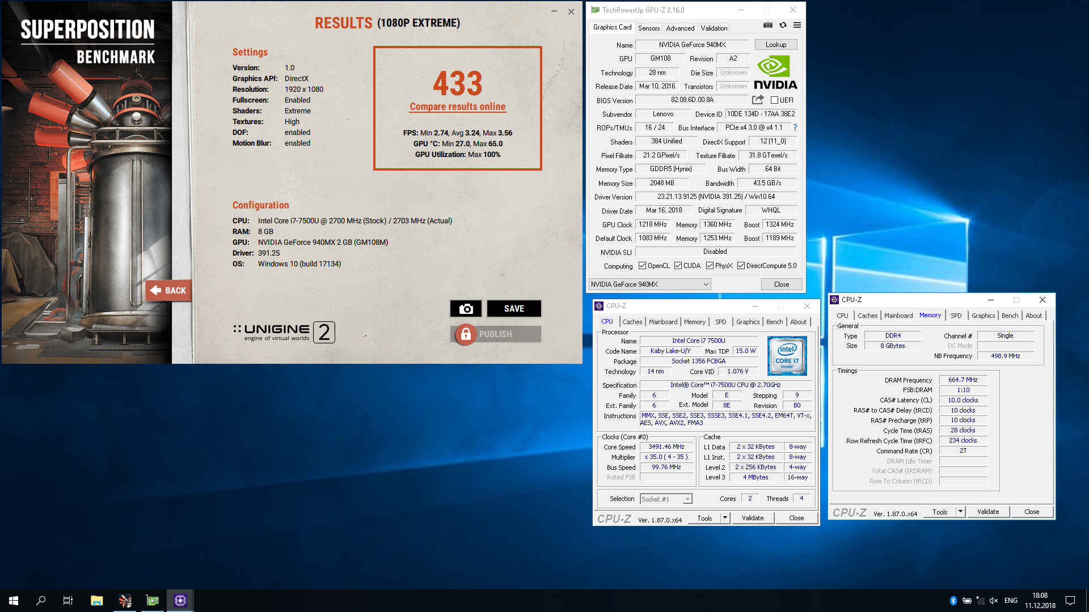Click the Lookup button in GPU-Z
1089x612 pixels.
775,45
